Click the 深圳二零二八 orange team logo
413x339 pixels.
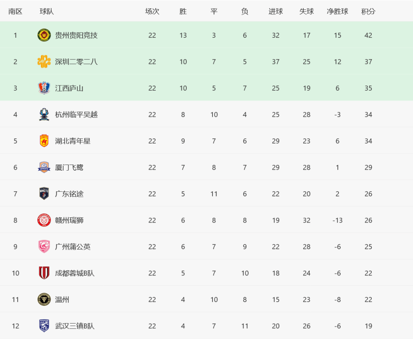click(44, 61)
